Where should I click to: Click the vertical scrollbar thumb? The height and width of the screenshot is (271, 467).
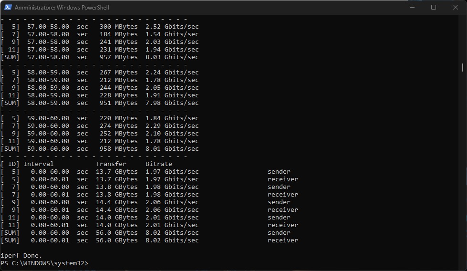[x=463, y=68]
